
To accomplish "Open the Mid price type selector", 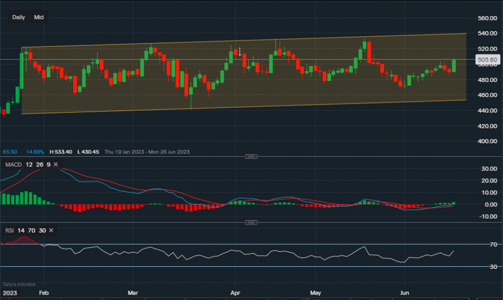I will [x=39, y=17].
